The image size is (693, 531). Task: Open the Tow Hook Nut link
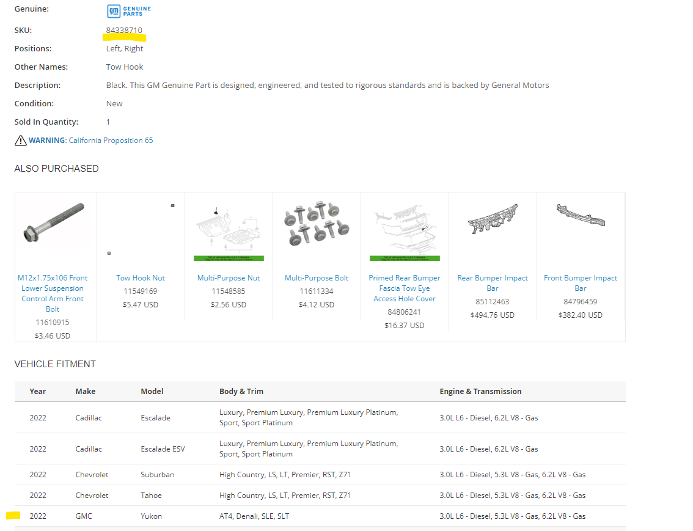[x=141, y=278]
